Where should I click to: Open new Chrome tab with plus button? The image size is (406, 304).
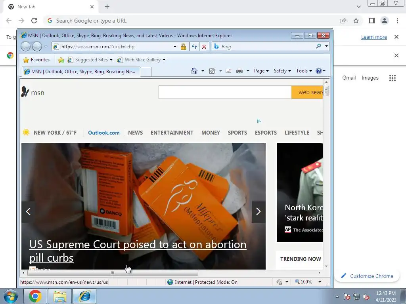click(x=107, y=7)
